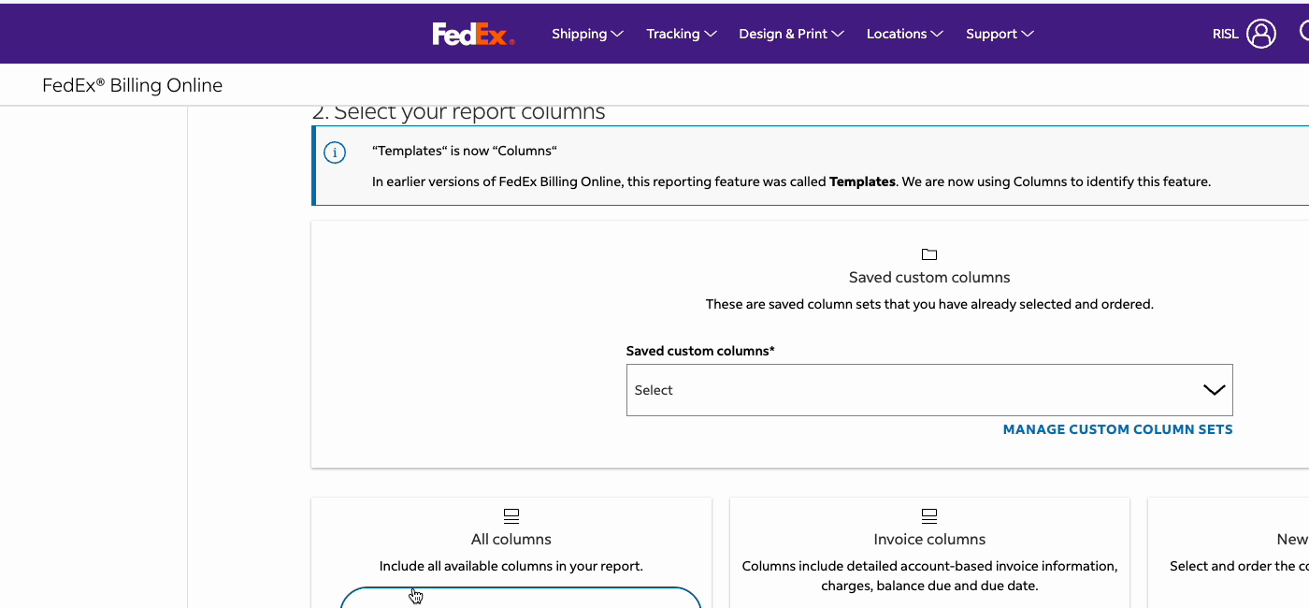Click the All columns icon
This screenshot has height=608, width=1309.
(511, 515)
